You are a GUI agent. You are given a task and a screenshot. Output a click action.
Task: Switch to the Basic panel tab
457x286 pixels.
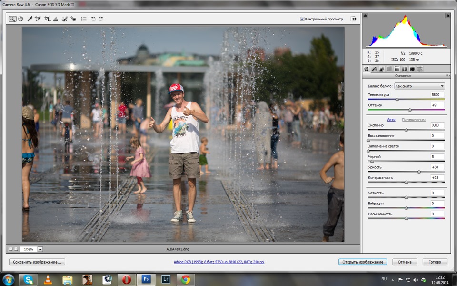point(367,69)
